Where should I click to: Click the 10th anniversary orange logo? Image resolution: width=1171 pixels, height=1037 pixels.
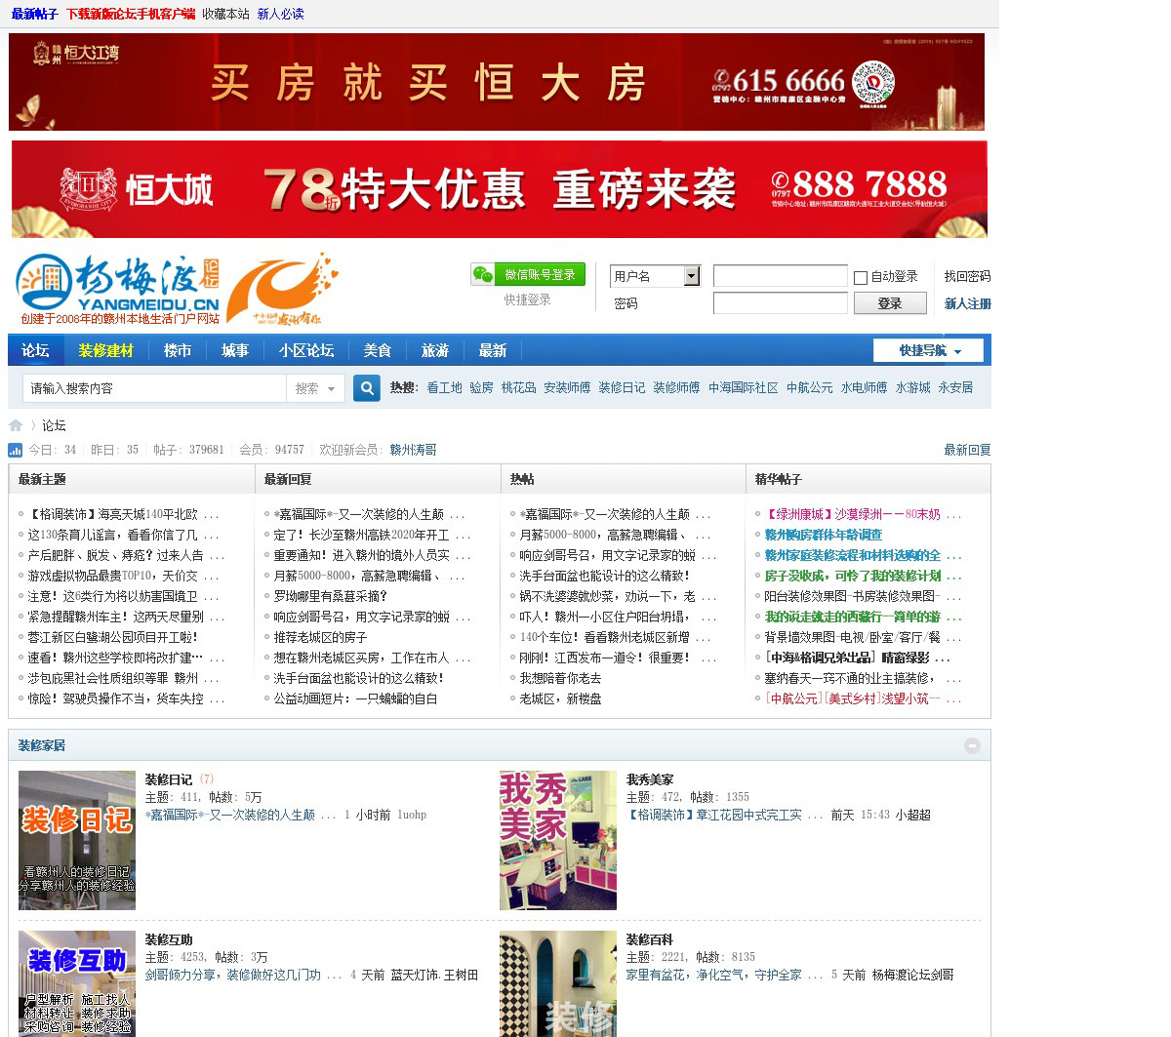coord(282,289)
